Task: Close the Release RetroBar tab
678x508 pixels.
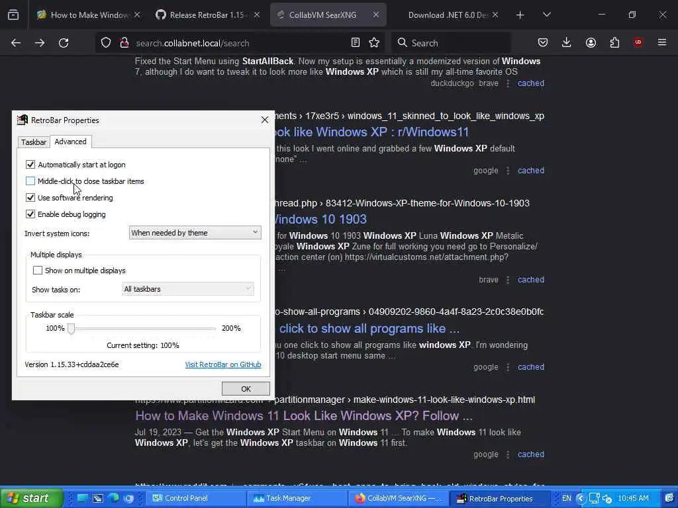Action: tap(256, 15)
